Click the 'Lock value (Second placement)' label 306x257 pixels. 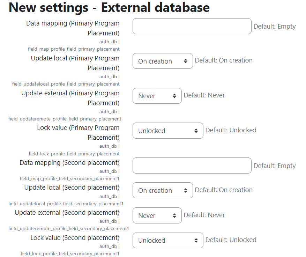click(x=75, y=238)
